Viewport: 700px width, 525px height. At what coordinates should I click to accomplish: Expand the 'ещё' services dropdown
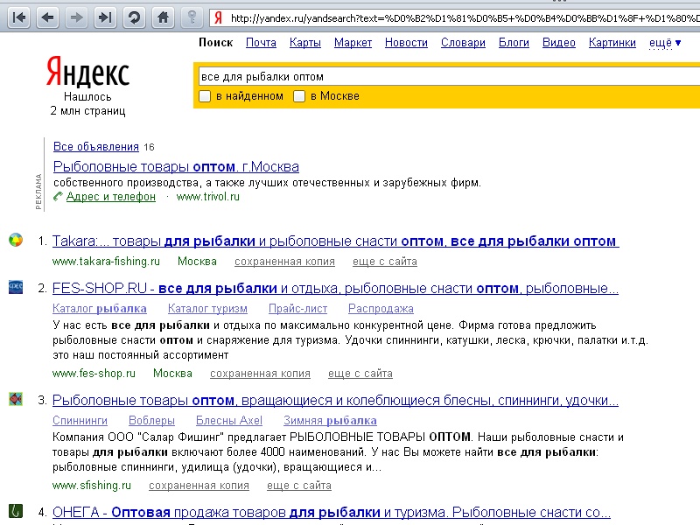coord(665,43)
